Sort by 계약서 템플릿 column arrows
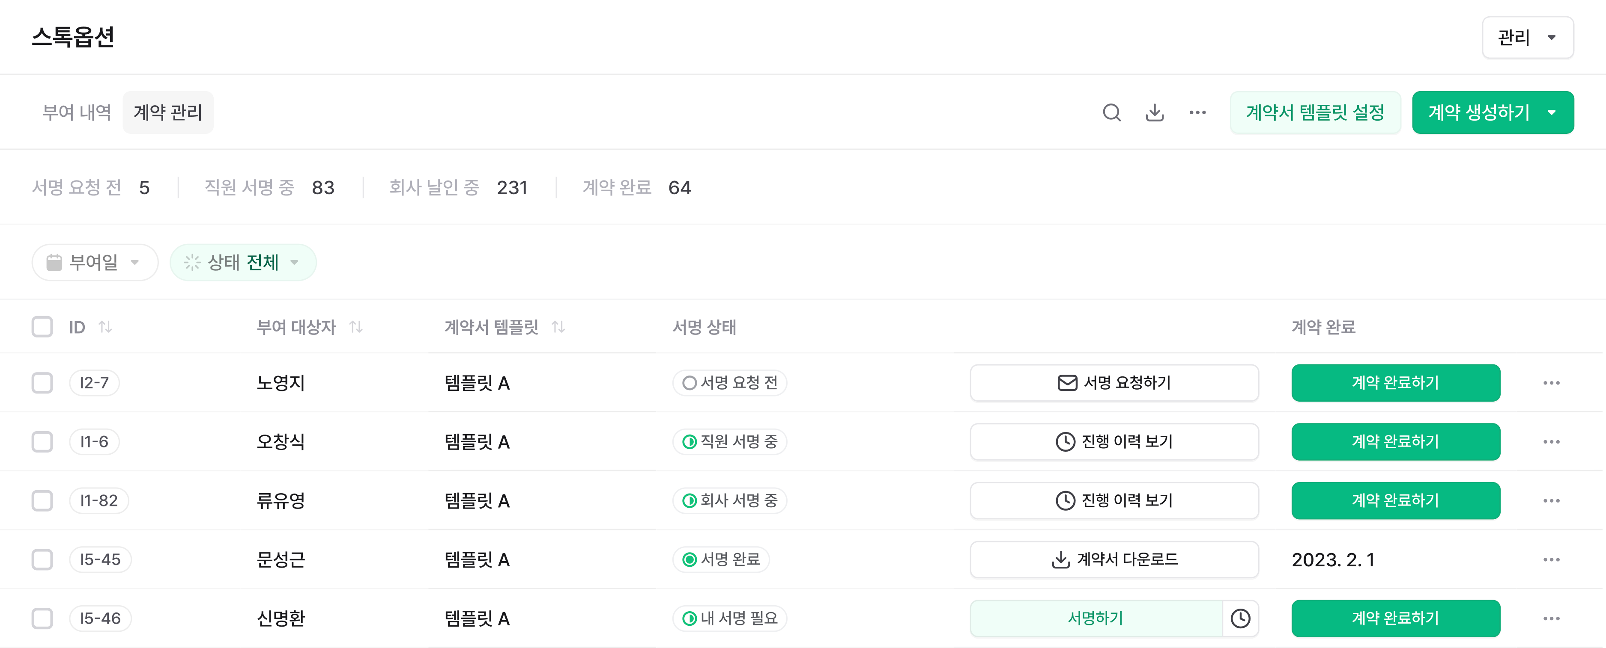 pyautogui.click(x=558, y=327)
